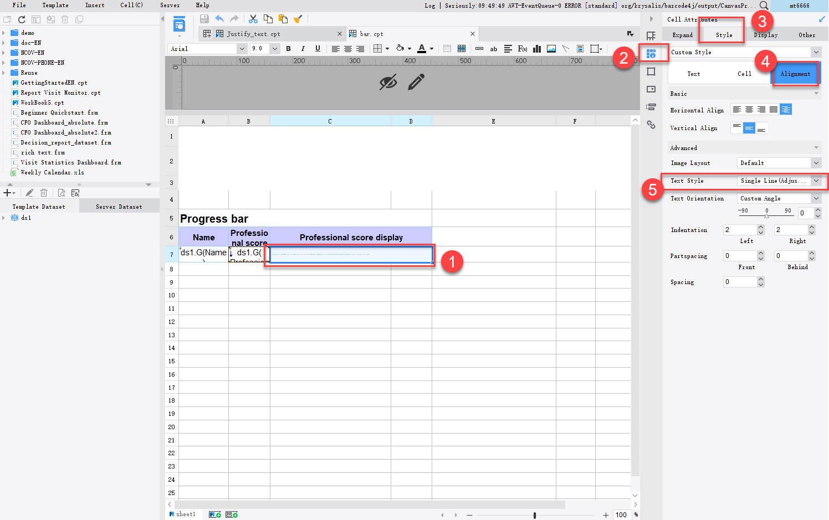Enable right horizontal alignment
829x520 pixels.
760,109
